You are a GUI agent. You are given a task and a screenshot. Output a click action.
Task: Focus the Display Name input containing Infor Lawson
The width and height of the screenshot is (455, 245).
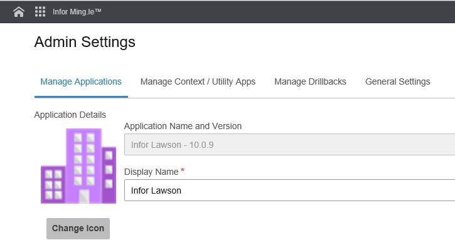click(x=289, y=190)
